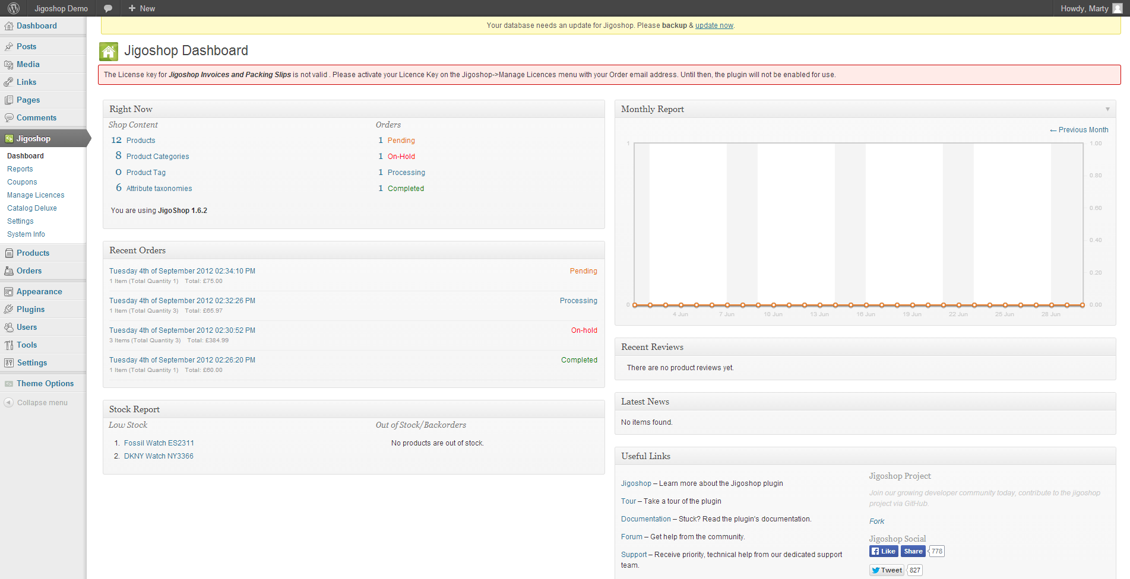
Task: Open the Documentation useful link
Action: coord(646,519)
